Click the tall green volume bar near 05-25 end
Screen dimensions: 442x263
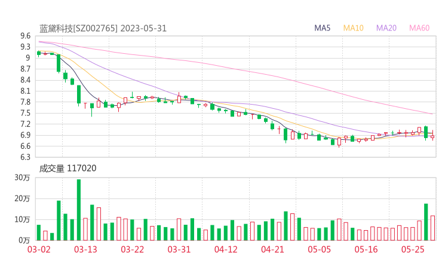tap(426, 222)
